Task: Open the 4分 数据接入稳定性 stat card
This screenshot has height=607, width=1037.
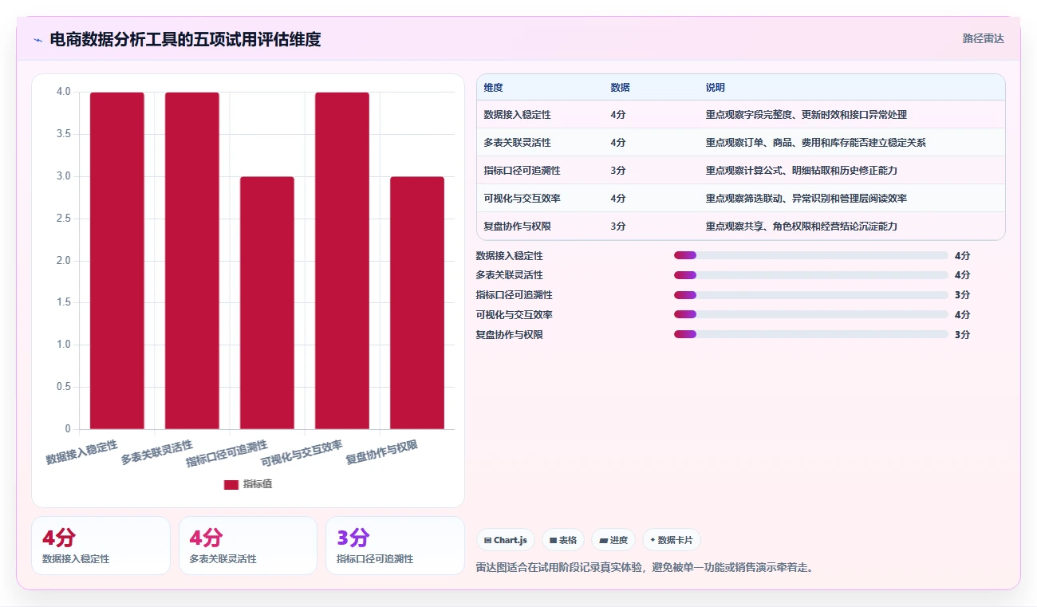Action: click(x=101, y=546)
